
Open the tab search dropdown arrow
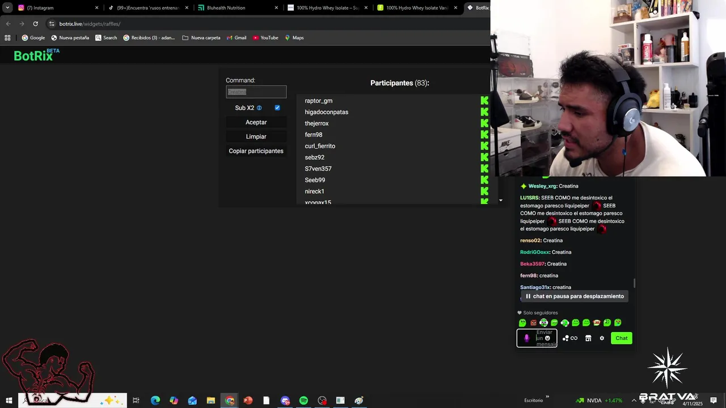7,8
